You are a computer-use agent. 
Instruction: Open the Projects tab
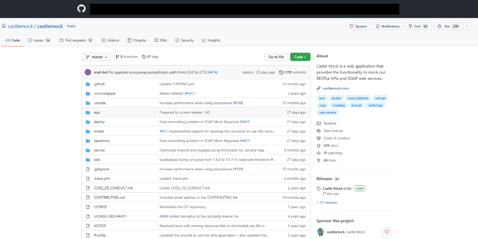coord(137,40)
